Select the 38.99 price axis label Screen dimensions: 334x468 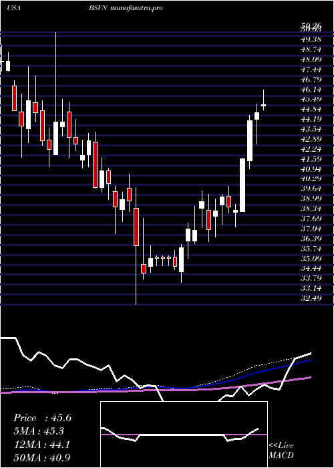point(311,199)
